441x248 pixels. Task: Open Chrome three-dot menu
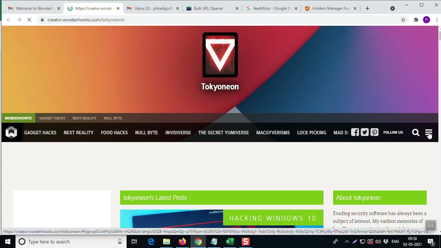[437, 20]
